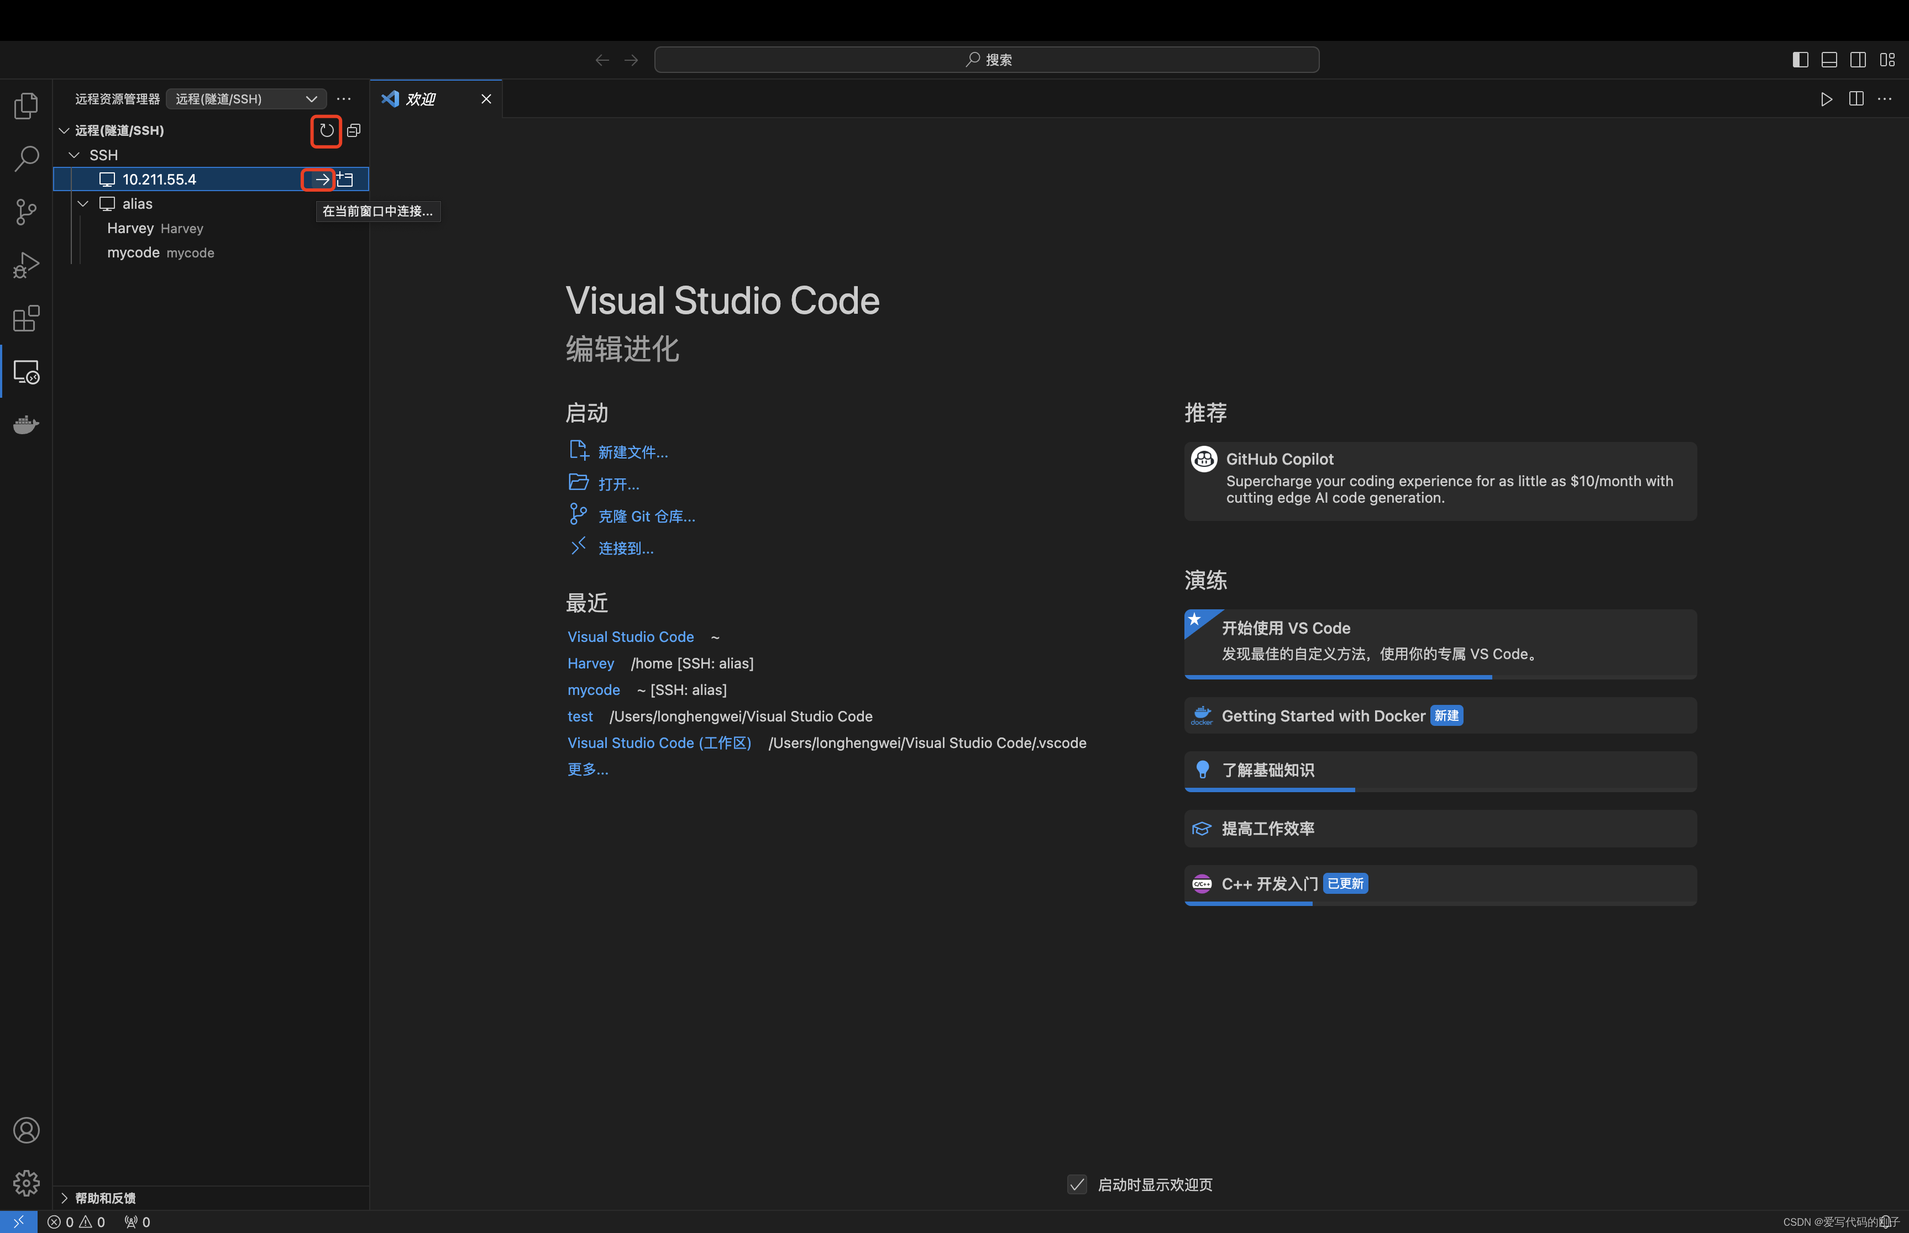Click the run play icon in editor toolbar
The width and height of the screenshot is (1909, 1233).
click(1827, 99)
